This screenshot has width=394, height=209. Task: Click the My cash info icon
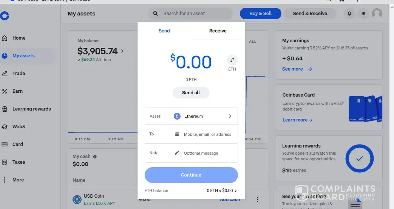(x=95, y=157)
